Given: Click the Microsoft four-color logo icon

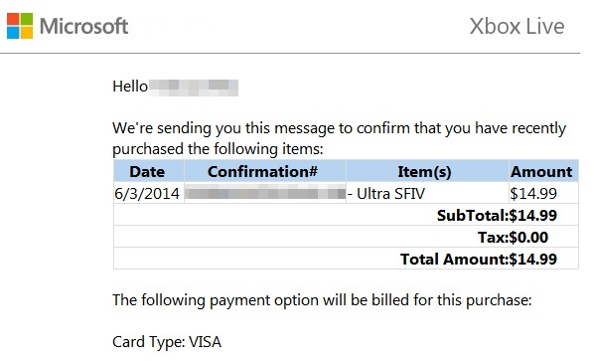Looking at the screenshot, I should [20, 26].
